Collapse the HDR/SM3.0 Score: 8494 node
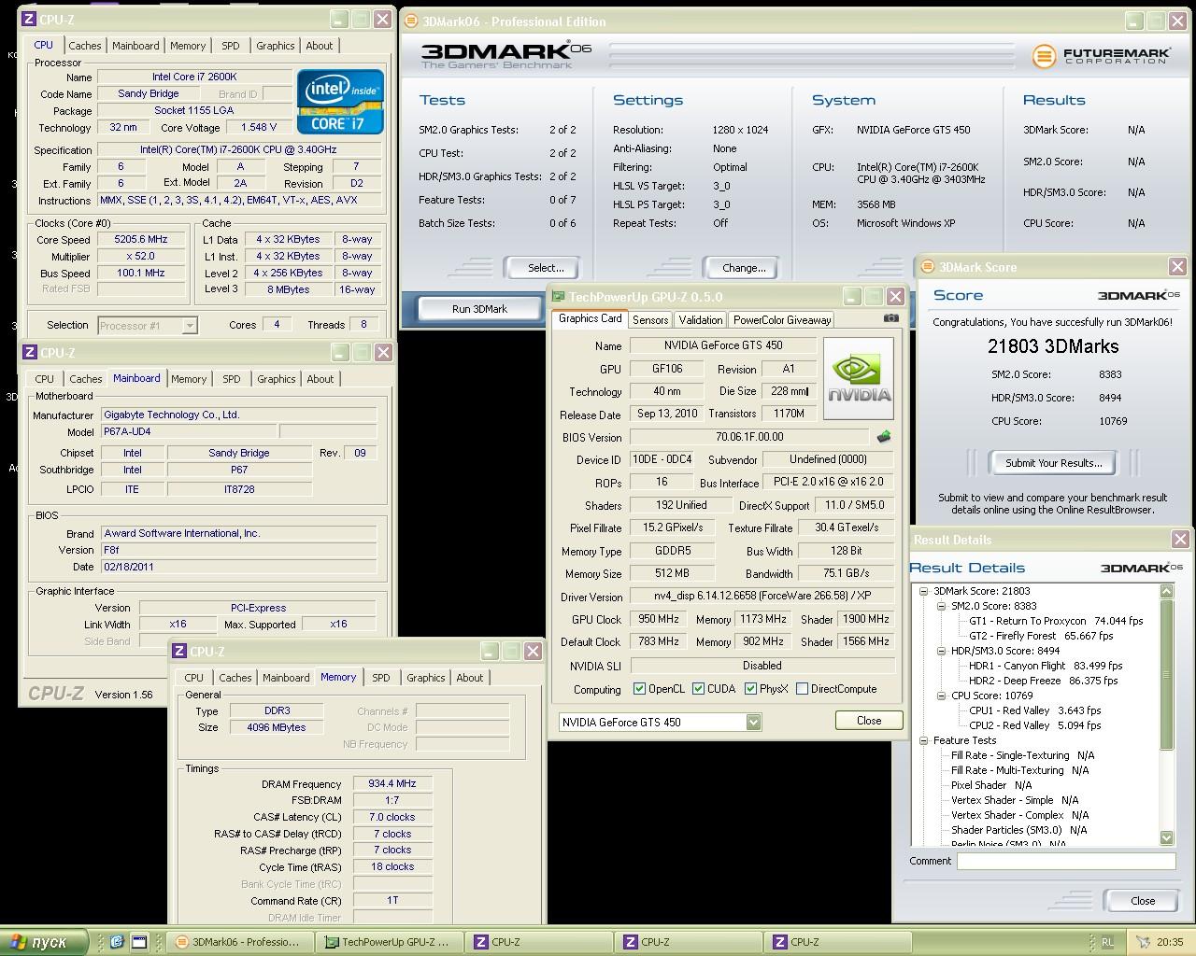This screenshot has width=1196, height=956. (x=941, y=651)
